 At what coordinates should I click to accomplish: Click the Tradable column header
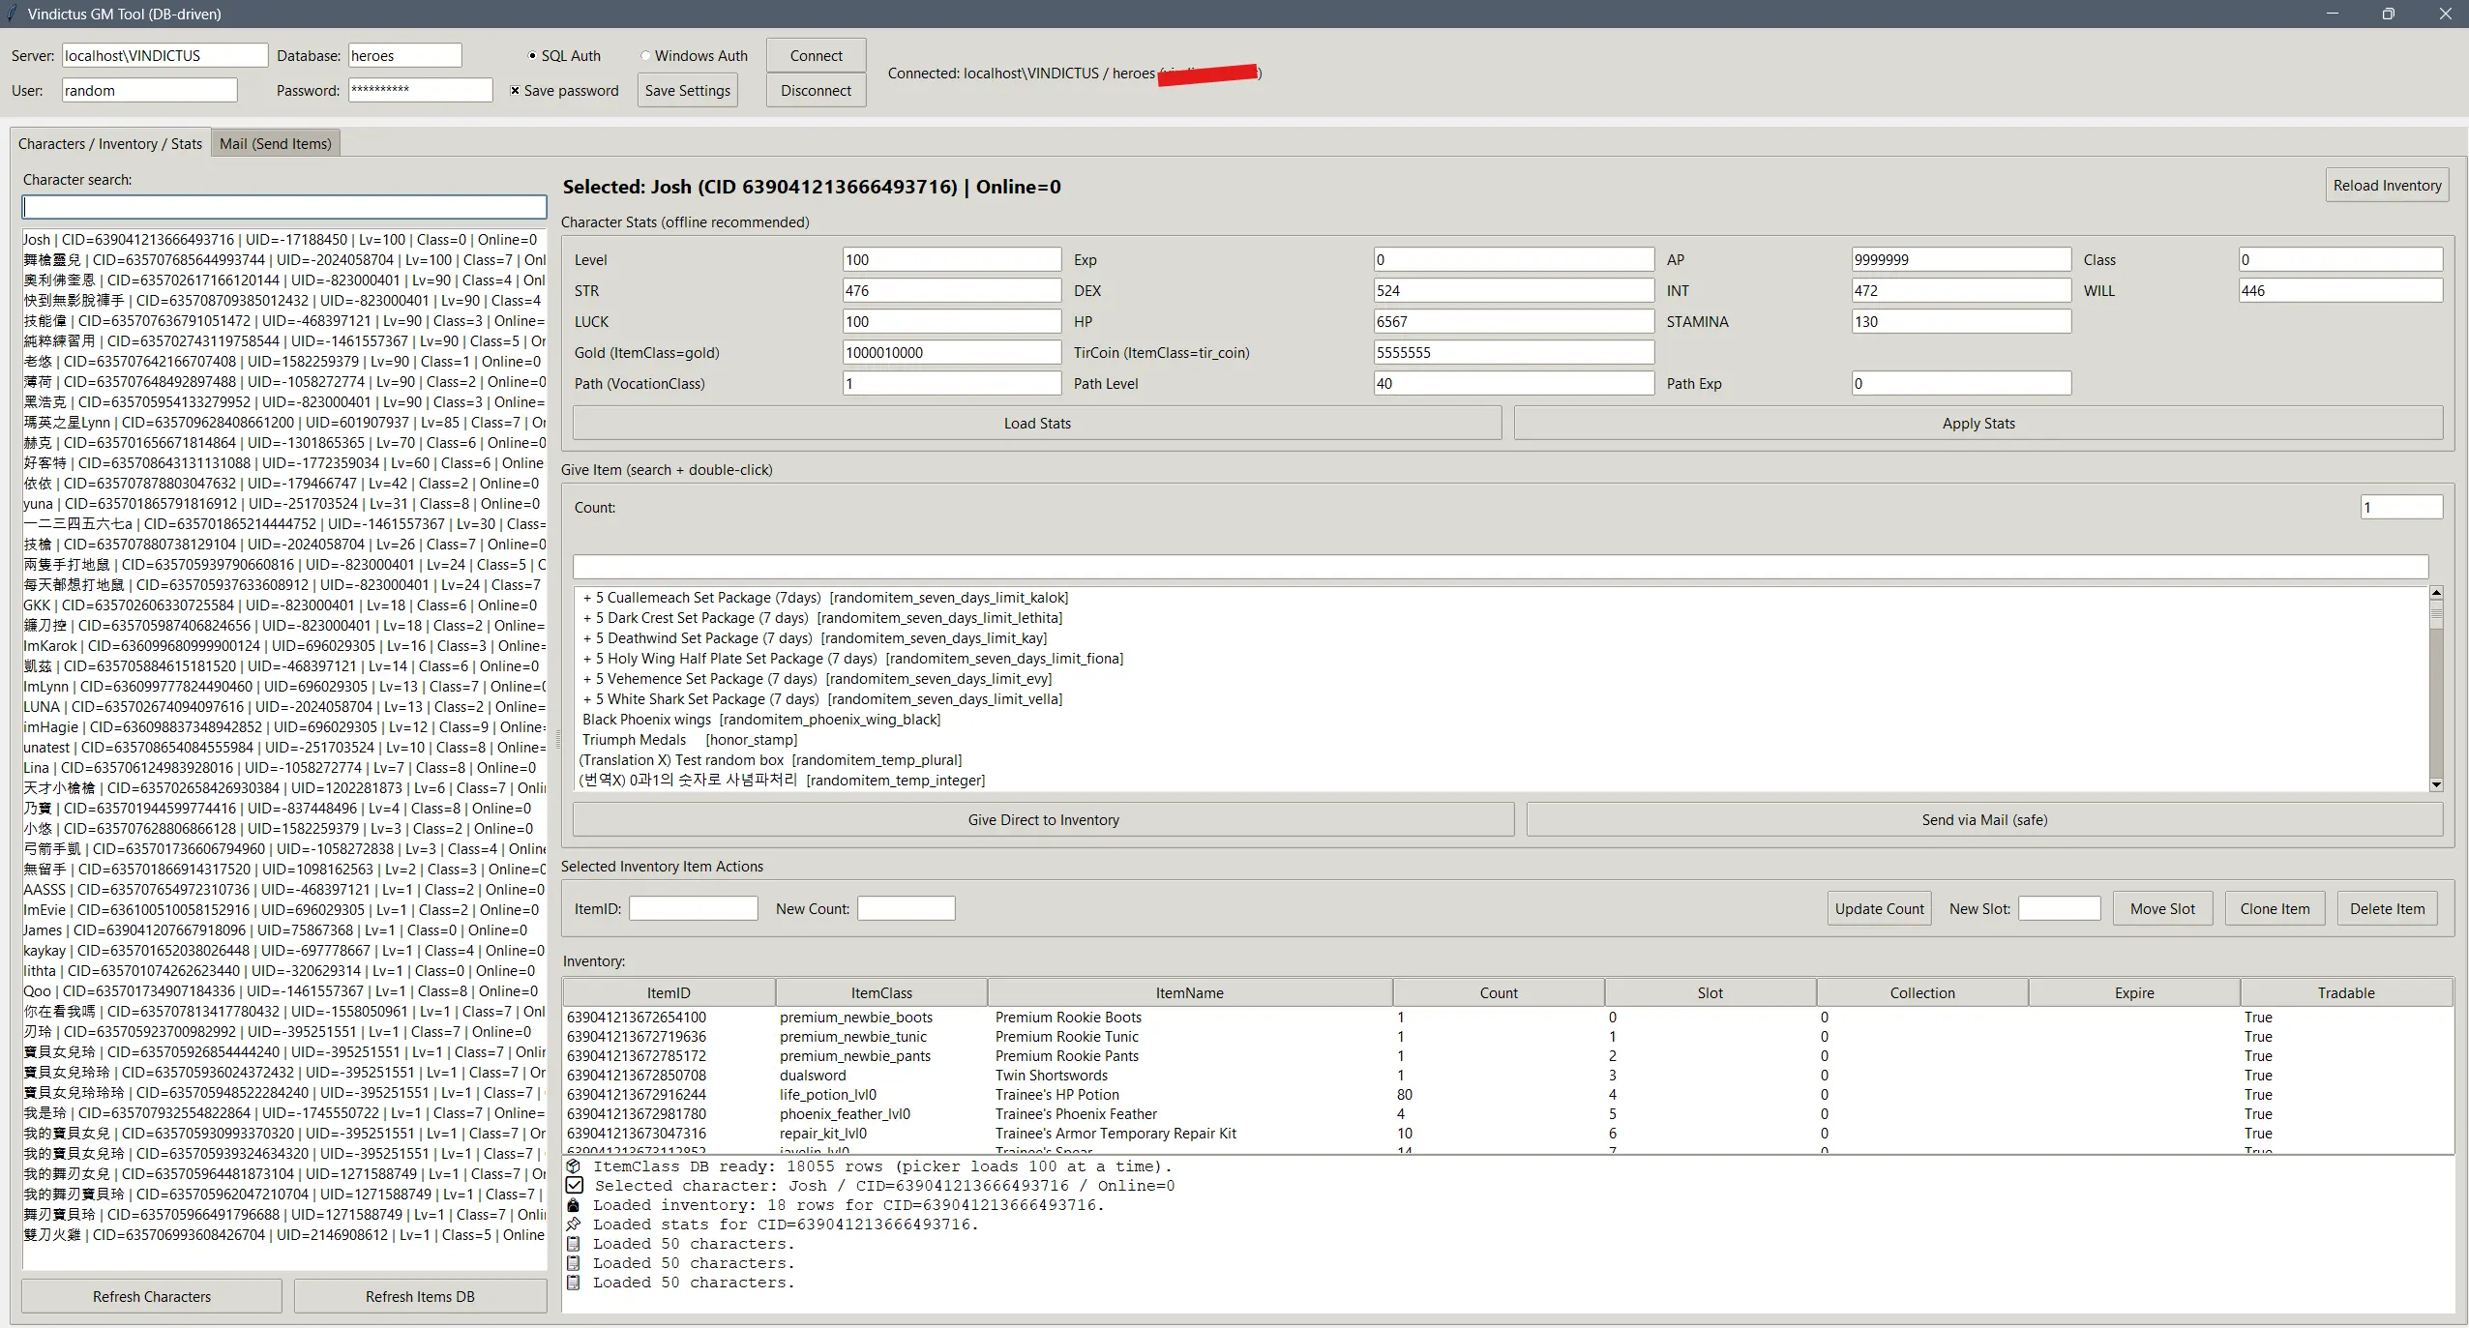(x=2346, y=993)
